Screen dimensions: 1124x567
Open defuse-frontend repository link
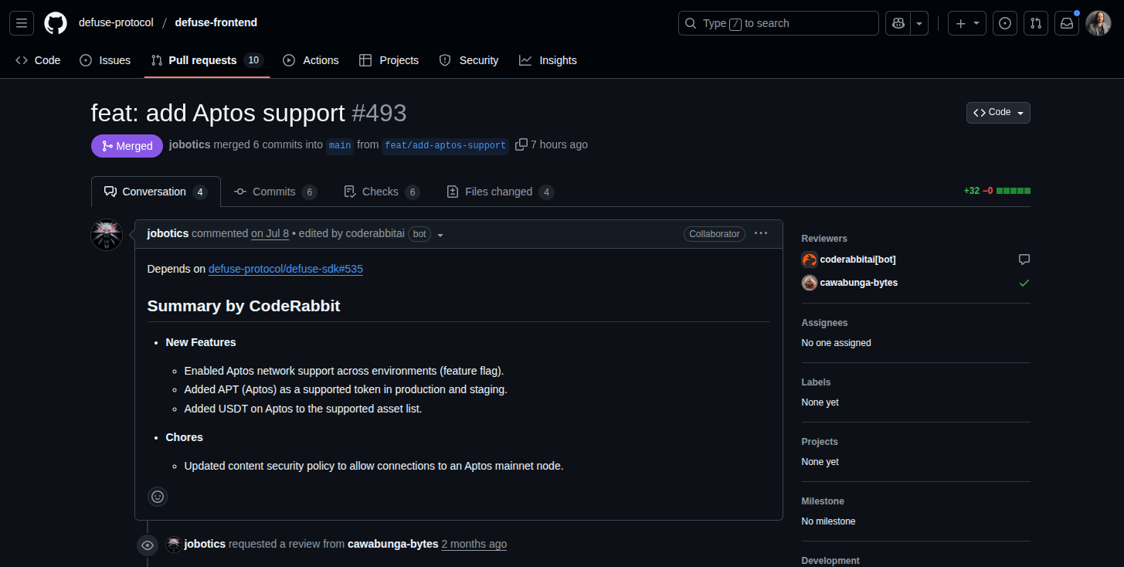click(216, 23)
